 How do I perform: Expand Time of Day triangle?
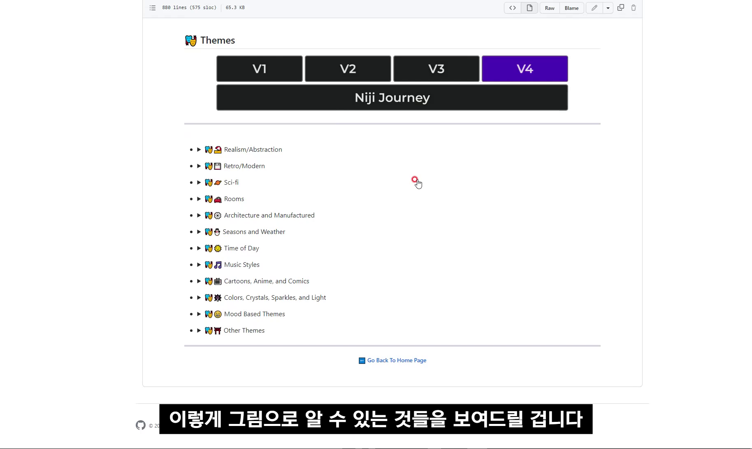[199, 248]
